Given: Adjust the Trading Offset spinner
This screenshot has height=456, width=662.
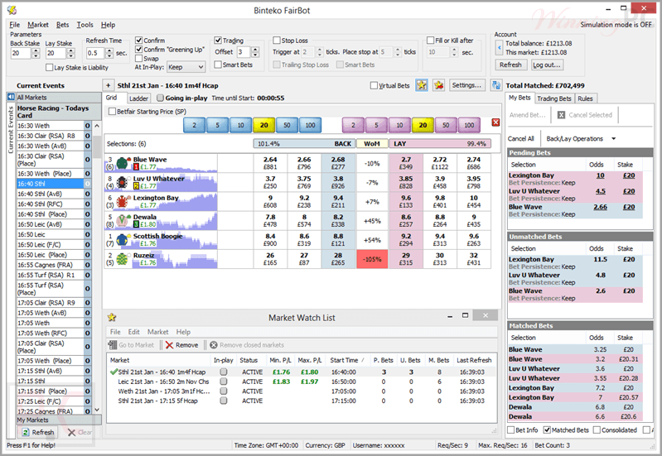Looking at the screenshot, I should click(255, 52).
